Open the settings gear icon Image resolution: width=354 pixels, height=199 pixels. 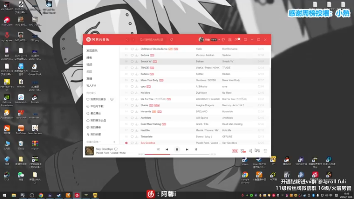(230, 40)
